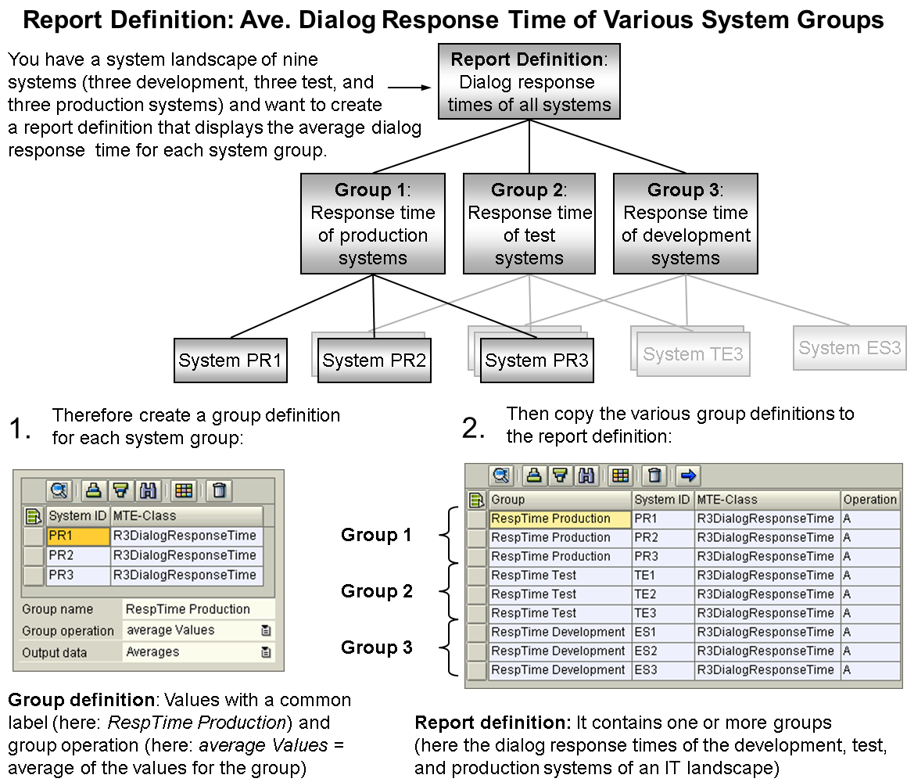This screenshot has width=907, height=782.
Task: Click the sort ascending icon in report definition toolbar
Action: point(533,475)
